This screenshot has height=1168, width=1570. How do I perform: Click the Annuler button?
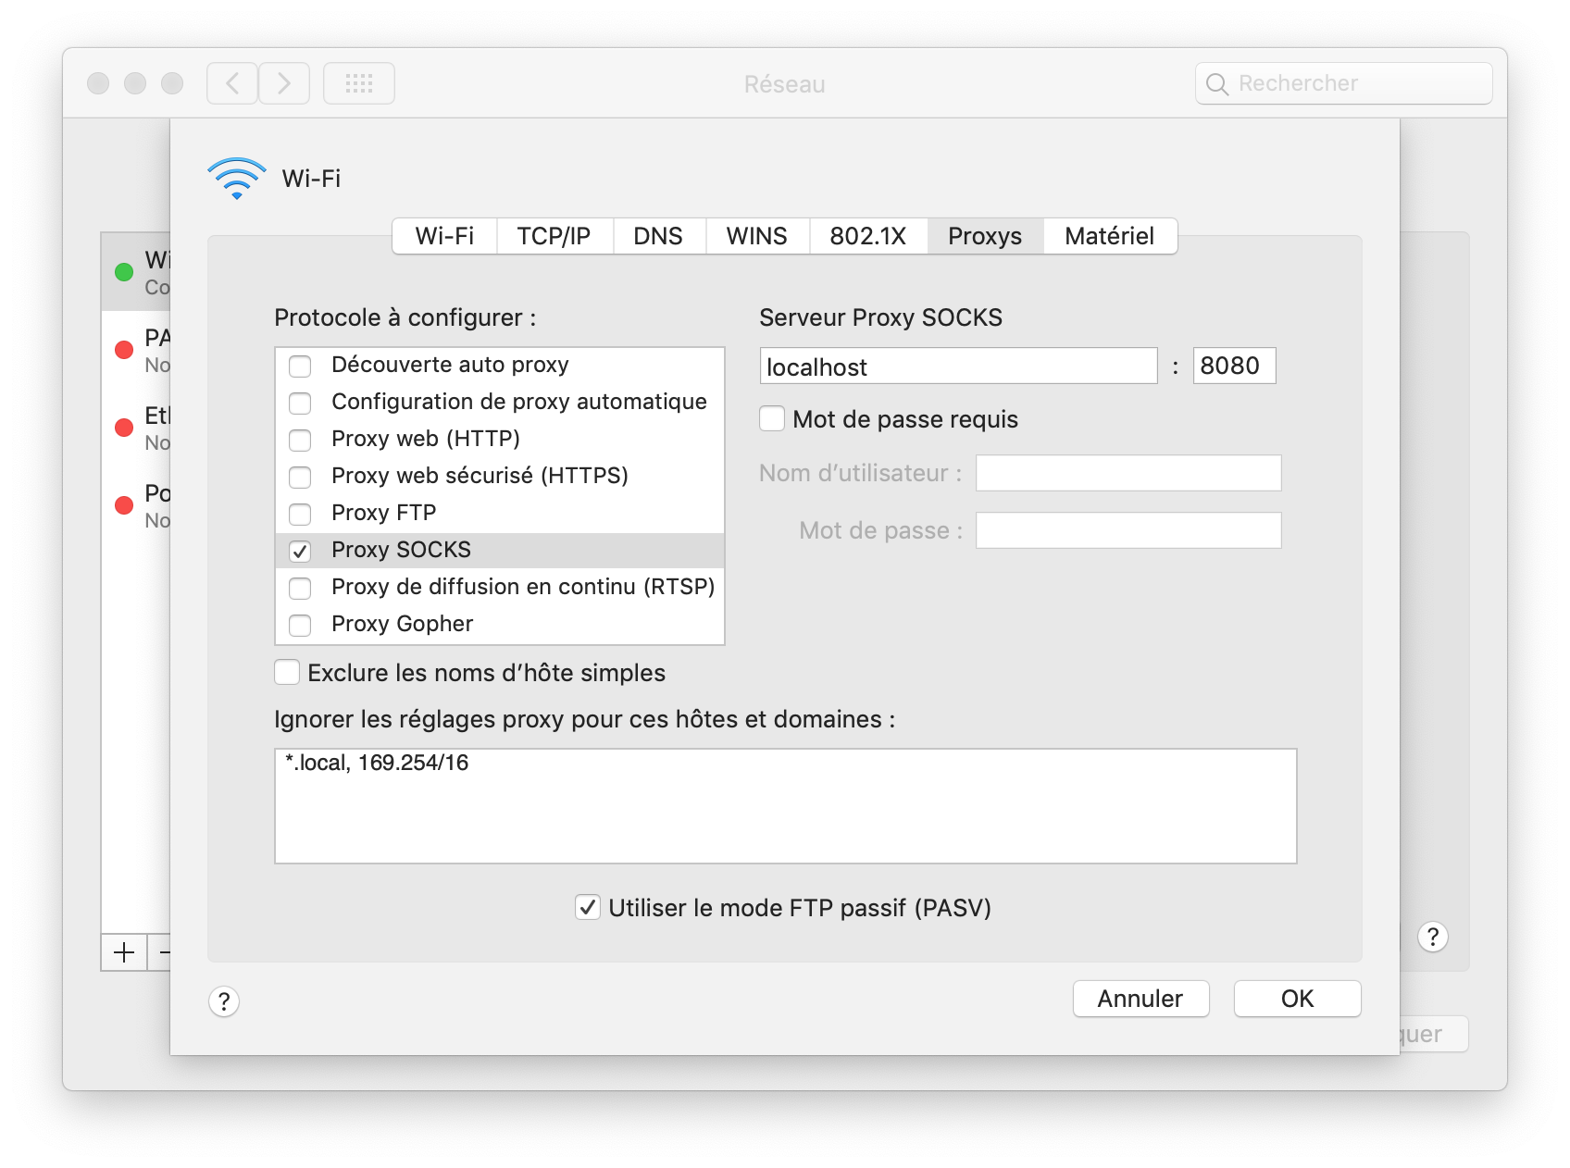pyautogui.click(x=1140, y=999)
